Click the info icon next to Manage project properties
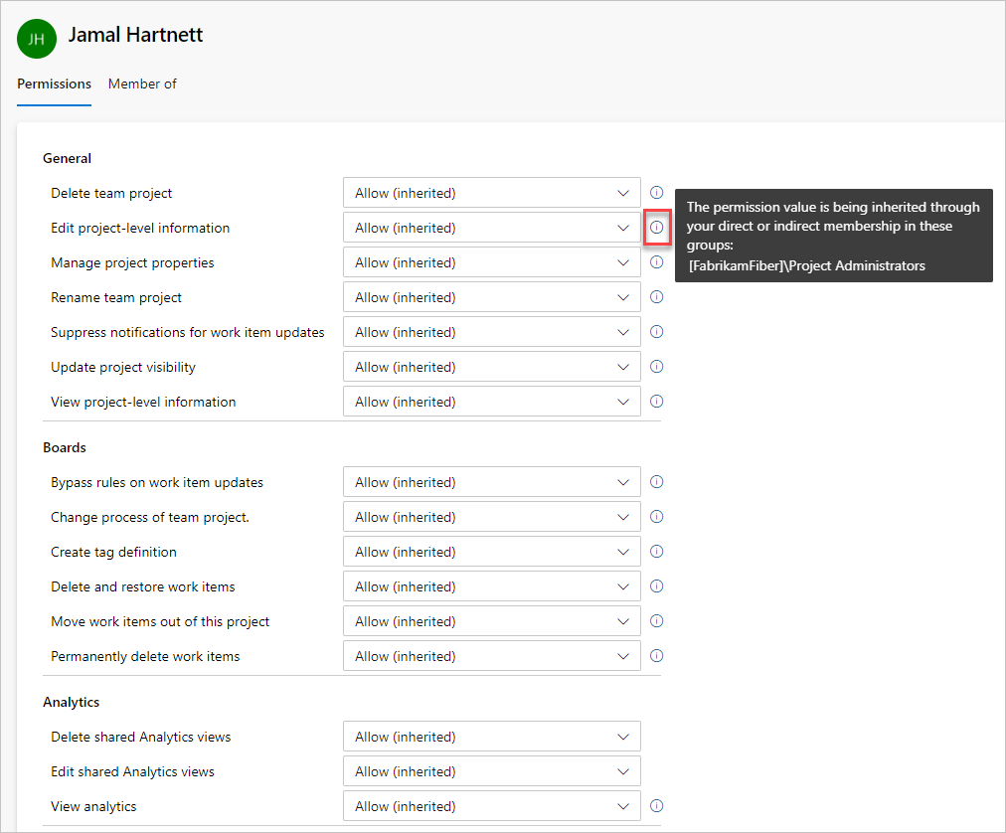 656,262
